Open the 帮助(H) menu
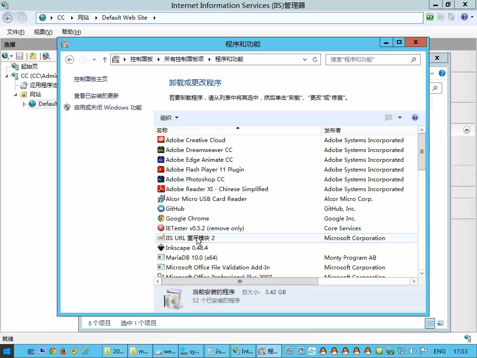 pyautogui.click(x=71, y=32)
